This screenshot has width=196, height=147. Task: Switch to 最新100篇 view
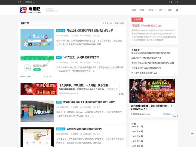click(x=119, y=23)
